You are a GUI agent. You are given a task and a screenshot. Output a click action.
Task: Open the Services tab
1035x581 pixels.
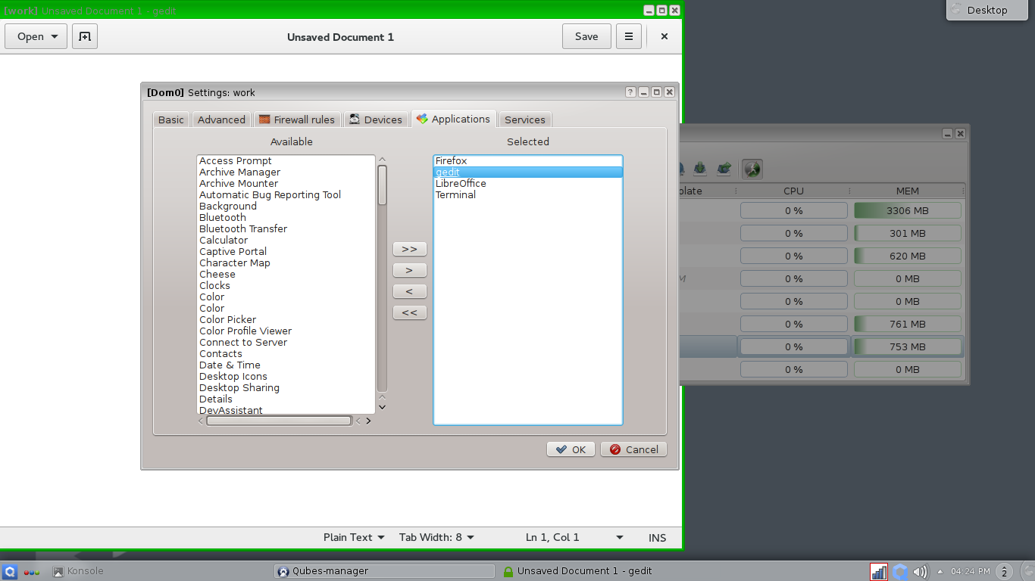pos(525,120)
